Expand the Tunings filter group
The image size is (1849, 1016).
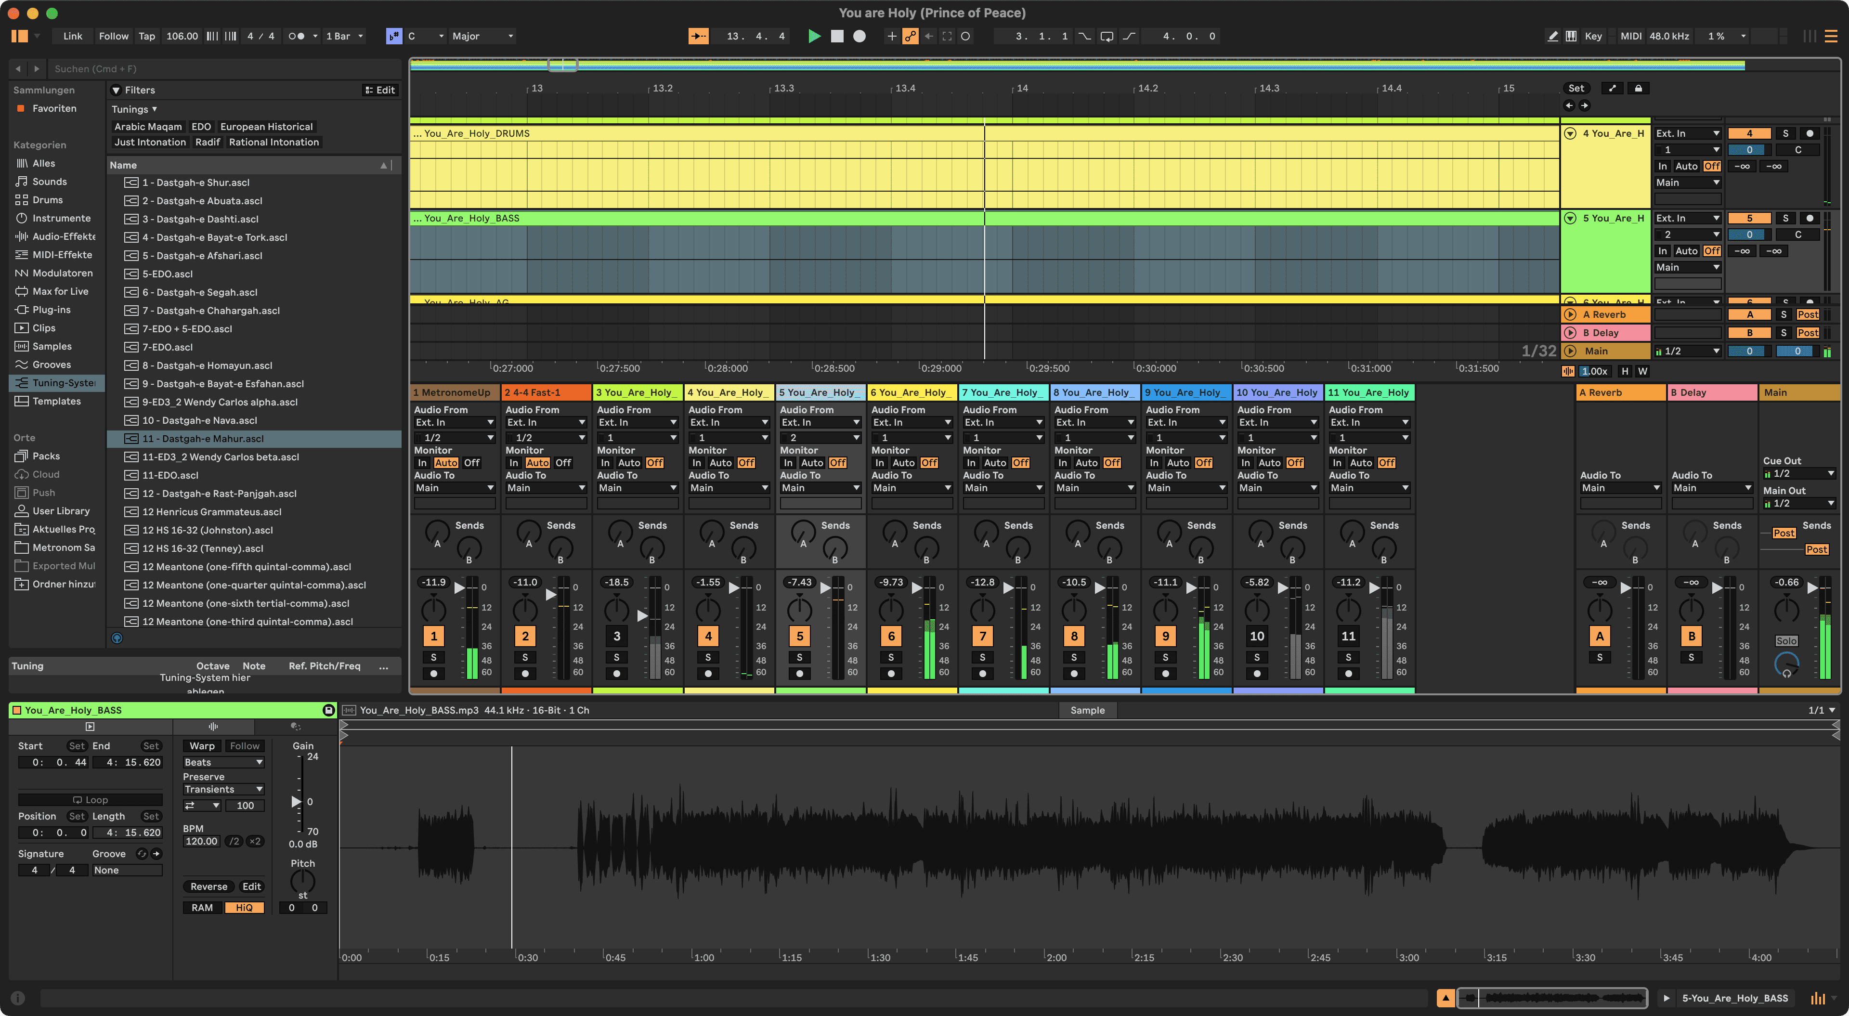[134, 109]
